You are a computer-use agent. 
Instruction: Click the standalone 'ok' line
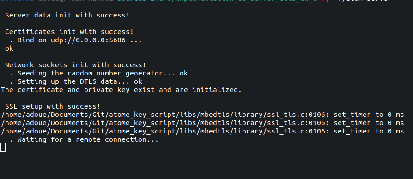(x=9, y=49)
